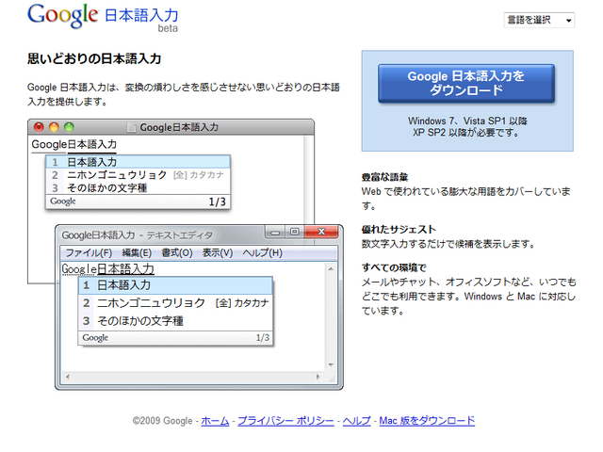The height and width of the screenshot is (452, 603).
Task: Click scroll up arrow in text editor
Action: (331, 268)
